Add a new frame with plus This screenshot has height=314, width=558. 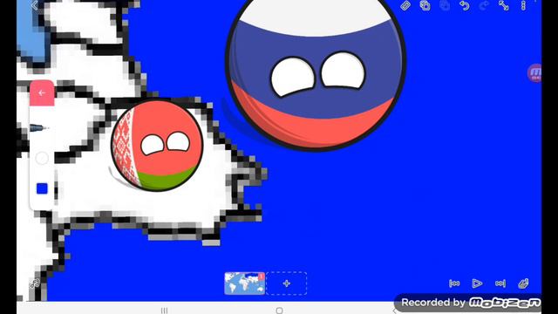[x=287, y=283]
